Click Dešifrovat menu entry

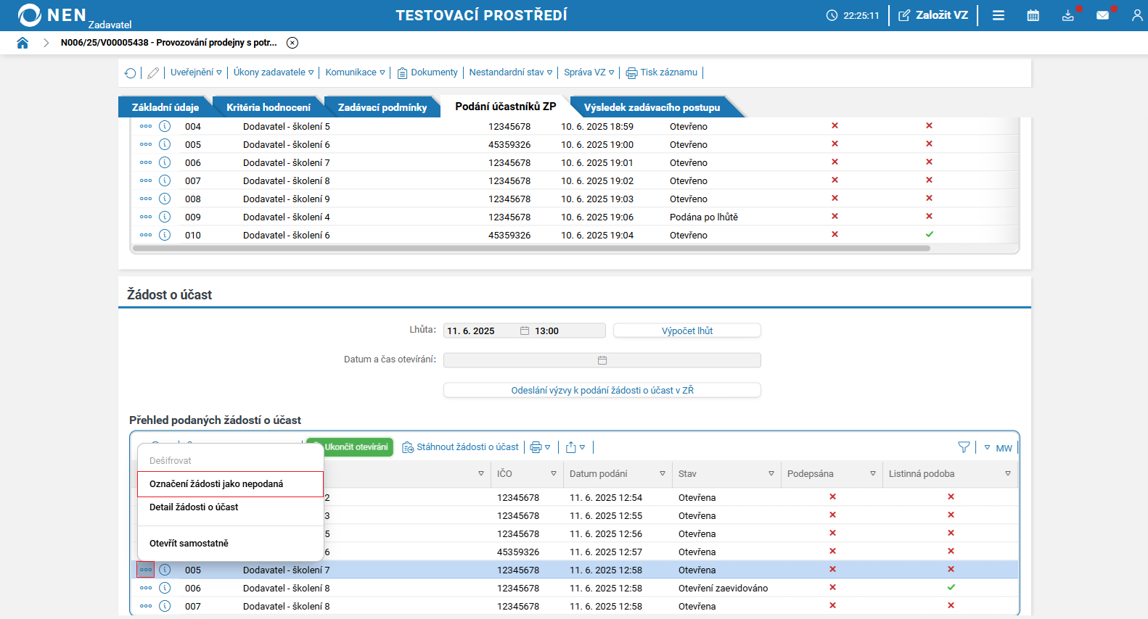[230, 461]
